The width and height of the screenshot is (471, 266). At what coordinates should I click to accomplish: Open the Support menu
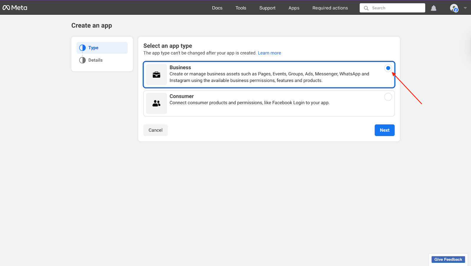pos(267,8)
